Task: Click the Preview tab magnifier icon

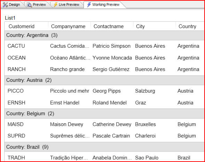Action: click(x=29, y=5)
